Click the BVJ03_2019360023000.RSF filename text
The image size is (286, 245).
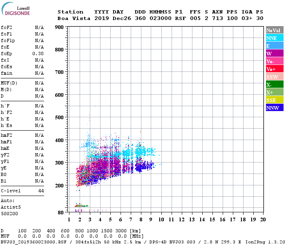(x=34, y=242)
